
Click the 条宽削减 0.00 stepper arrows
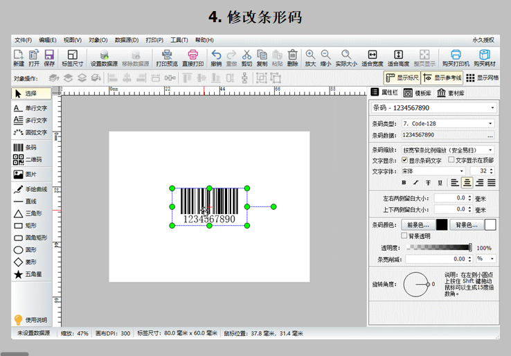(469, 259)
